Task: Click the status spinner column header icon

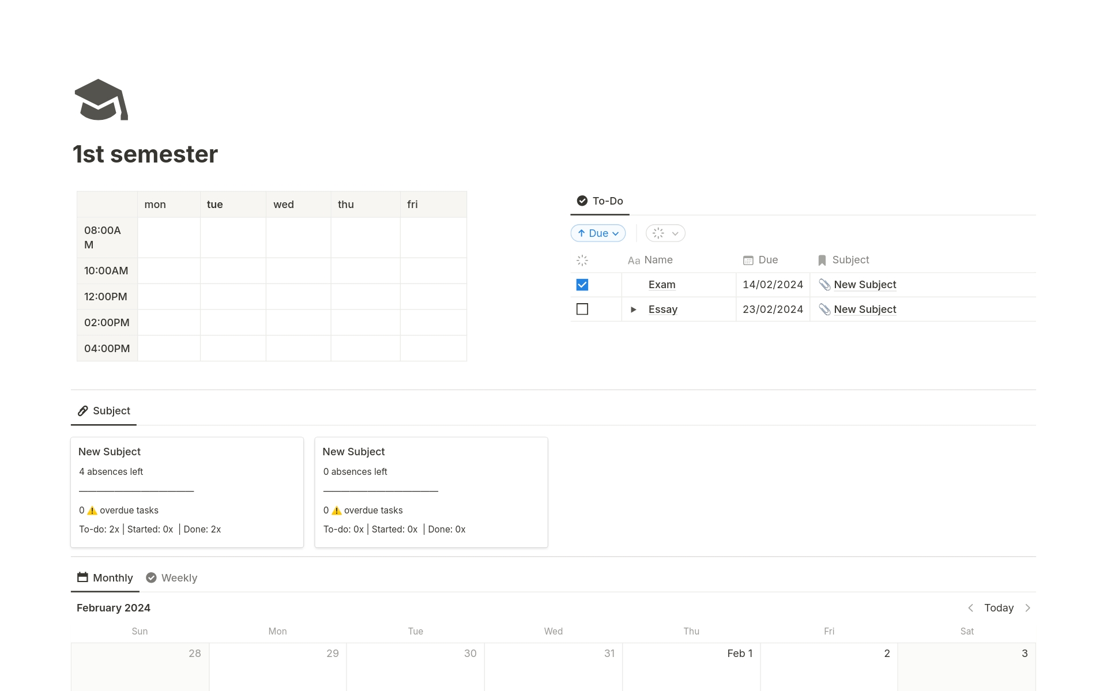Action: pyautogui.click(x=582, y=260)
